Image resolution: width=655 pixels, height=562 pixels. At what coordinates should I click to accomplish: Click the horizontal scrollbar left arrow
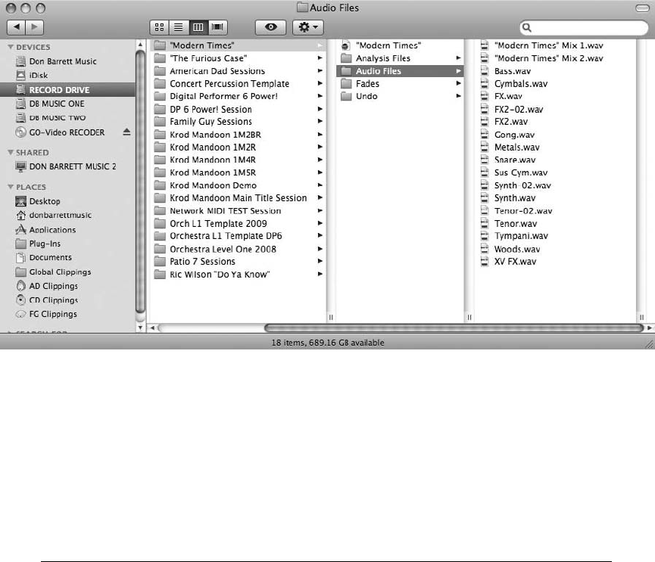click(152, 328)
